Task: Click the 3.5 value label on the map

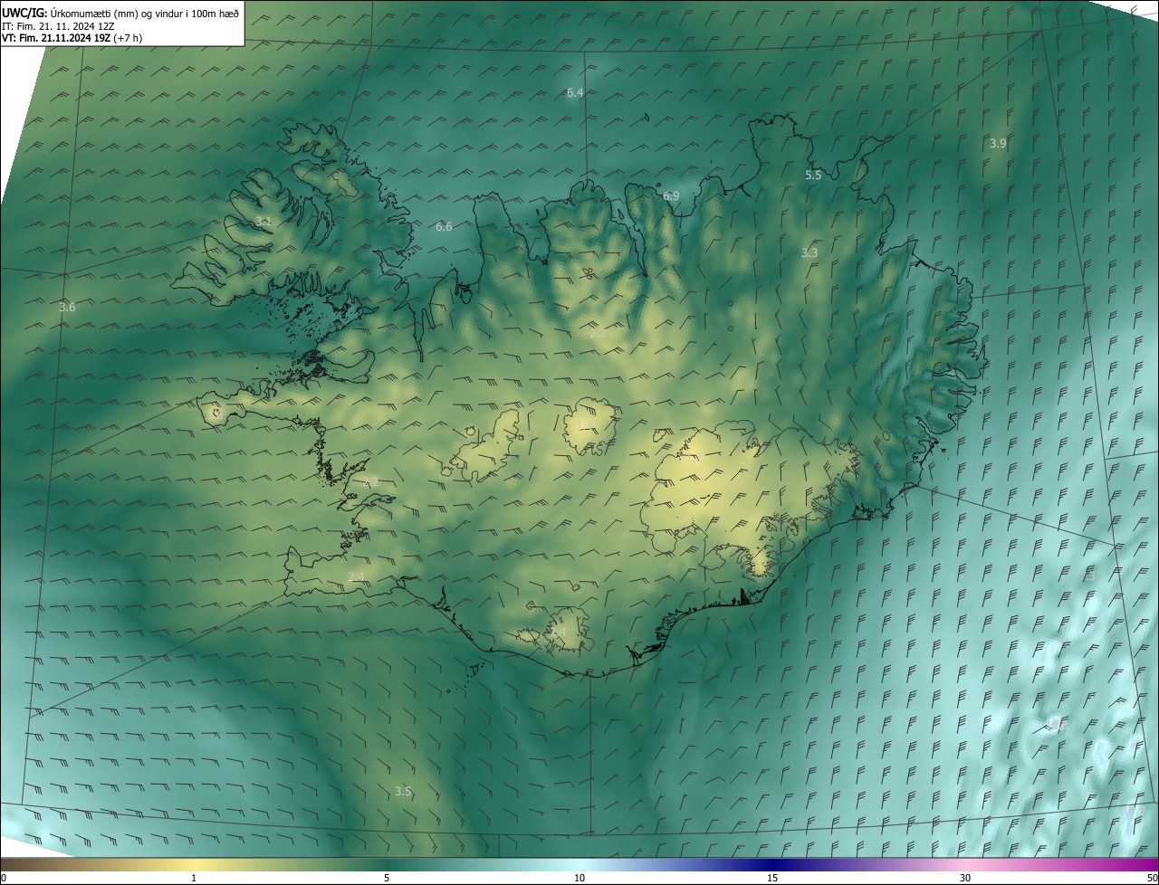Action: [403, 791]
